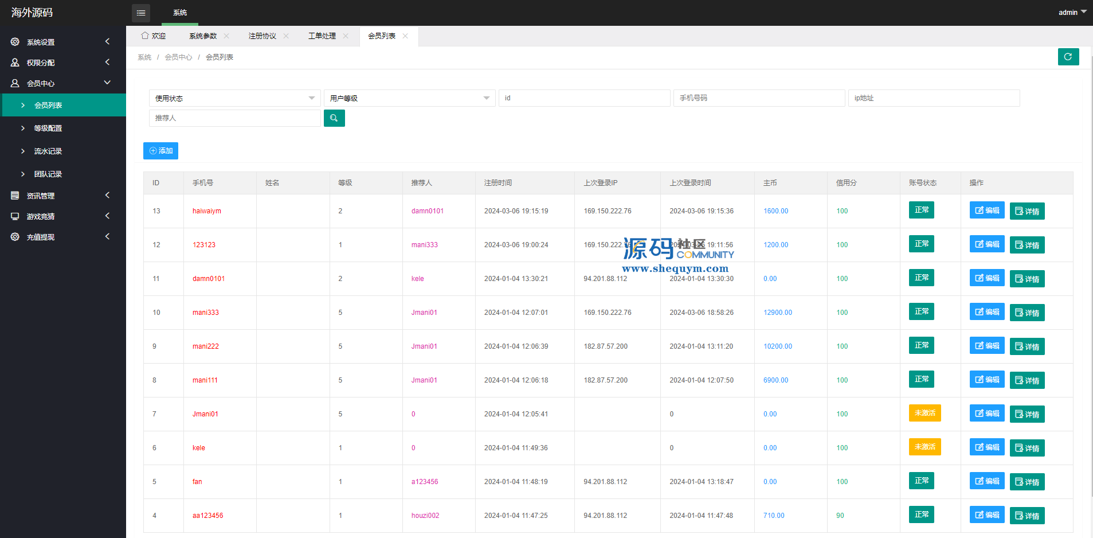Click the 海外源码 logo title
The width and height of the screenshot is (1093, 538).
click(x=32, y=13)
